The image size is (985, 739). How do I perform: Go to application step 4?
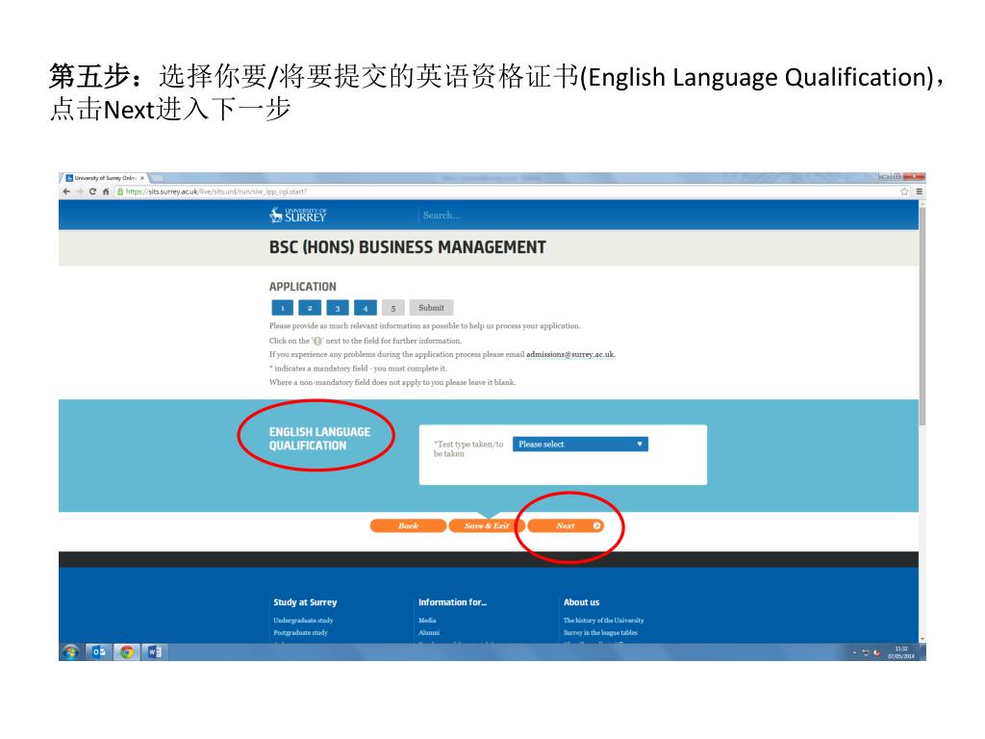point(365,308)
